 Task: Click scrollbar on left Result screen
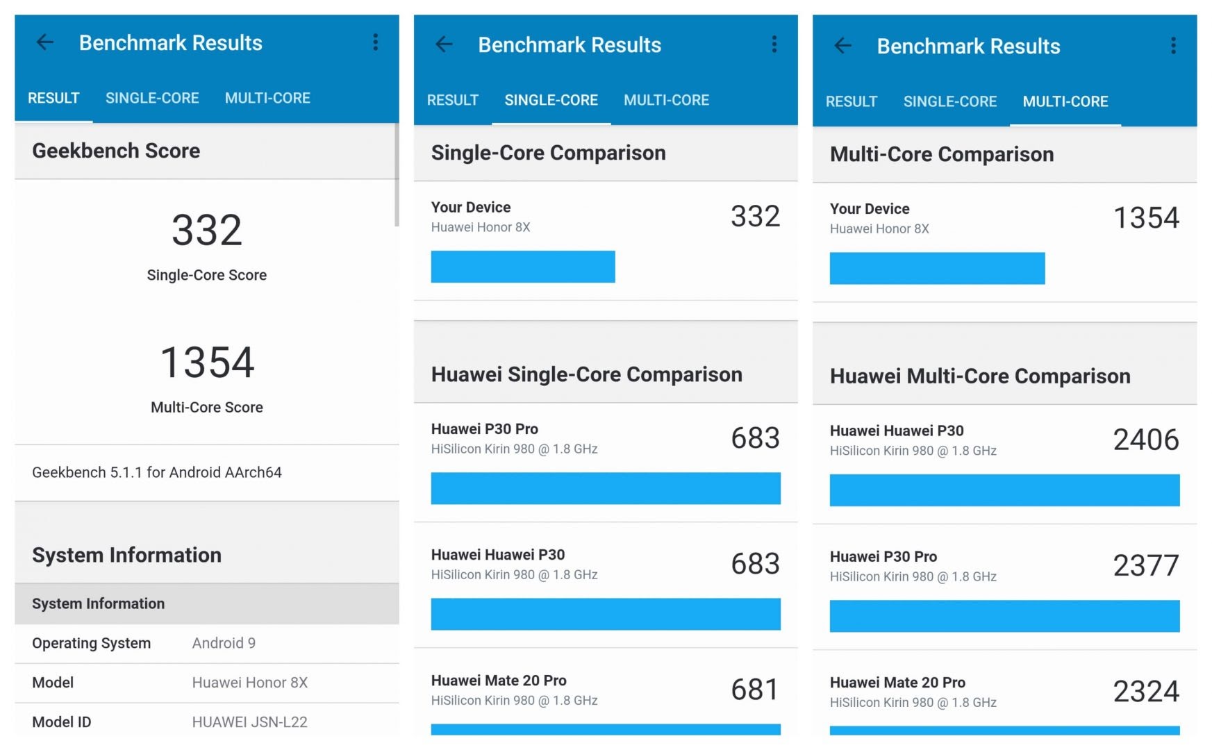pos(397,175)
